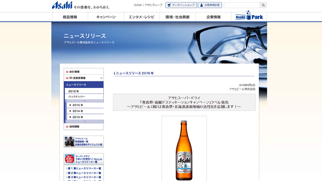The height and width of the screenshot is (181, 322).
Task: Click the release title アサヒスーパードライ
Action: pyautogui.click(x=184, y=98)
